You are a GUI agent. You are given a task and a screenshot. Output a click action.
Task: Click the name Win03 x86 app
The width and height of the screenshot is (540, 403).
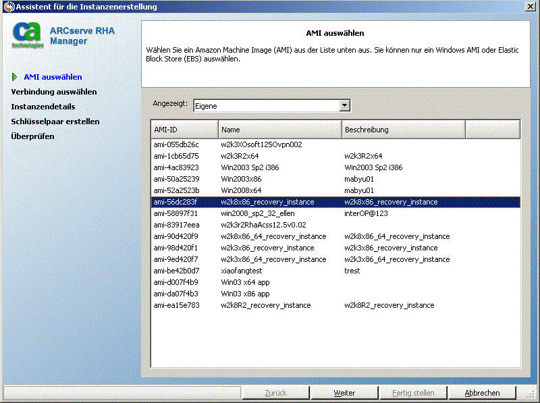[x=245, y=294]
